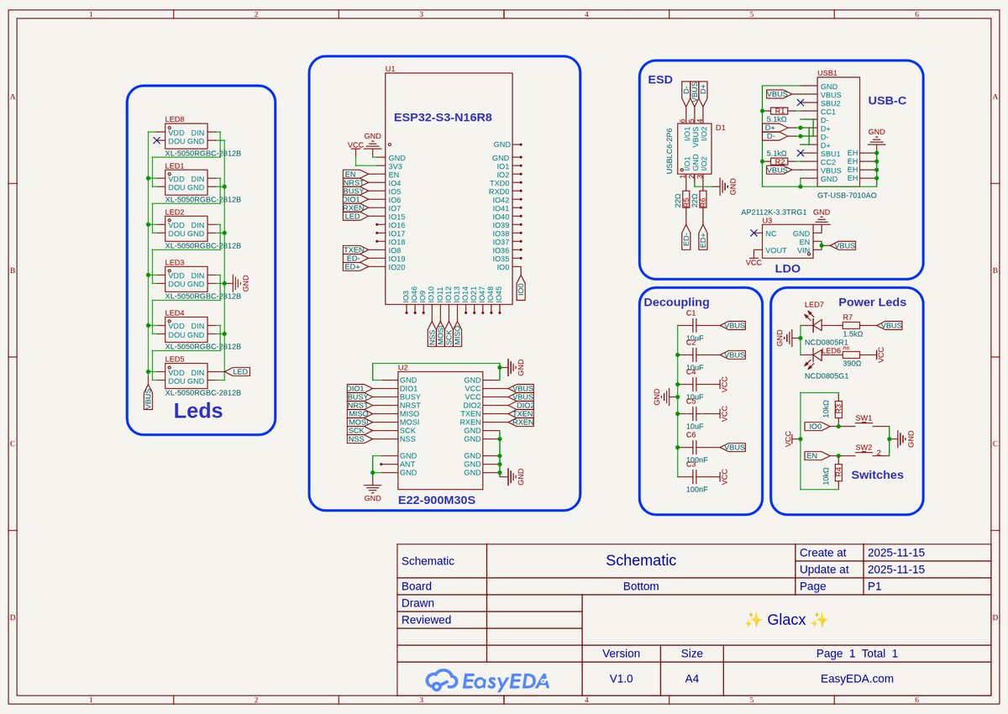1008x714 pixels.
Task: Select the 'LDO' section label
Action: (x=787, y=269)
